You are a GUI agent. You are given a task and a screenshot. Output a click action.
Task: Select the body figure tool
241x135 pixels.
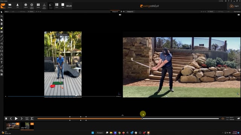(x=2, y=55)
